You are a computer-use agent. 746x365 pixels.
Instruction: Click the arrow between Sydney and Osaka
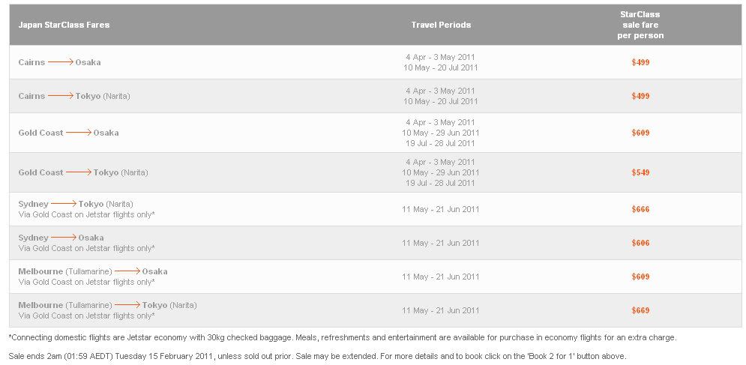[x=64, y=237]
